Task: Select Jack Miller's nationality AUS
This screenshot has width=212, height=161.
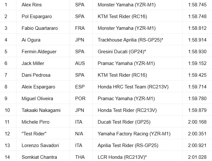Action: click(x=80, y=63)
